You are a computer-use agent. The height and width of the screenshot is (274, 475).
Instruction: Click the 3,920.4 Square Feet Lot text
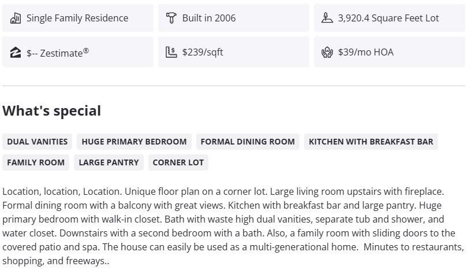tap(388, 18)
